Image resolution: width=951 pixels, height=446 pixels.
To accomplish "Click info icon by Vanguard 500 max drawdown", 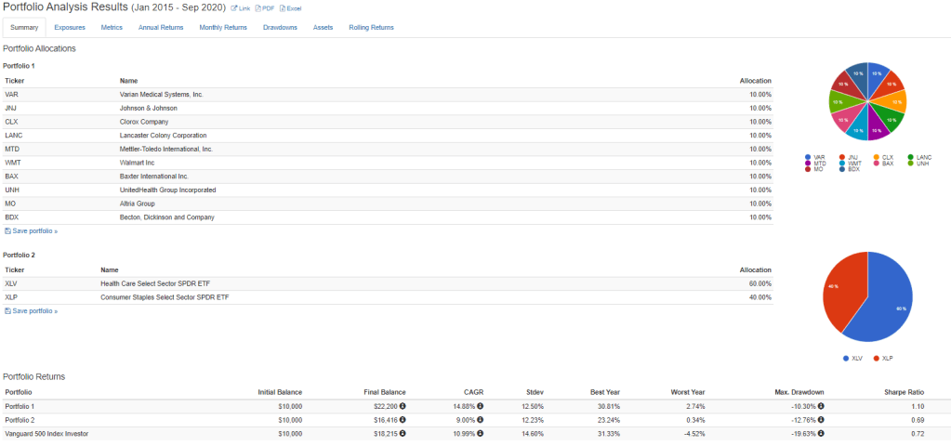I will click(821, 434).
